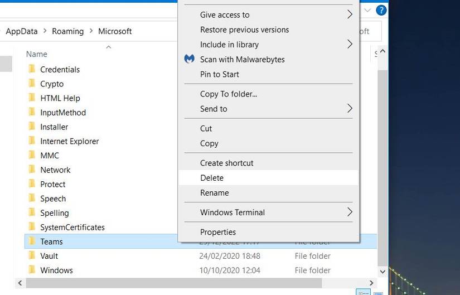Select Cut from context menu

click(268, 129)
